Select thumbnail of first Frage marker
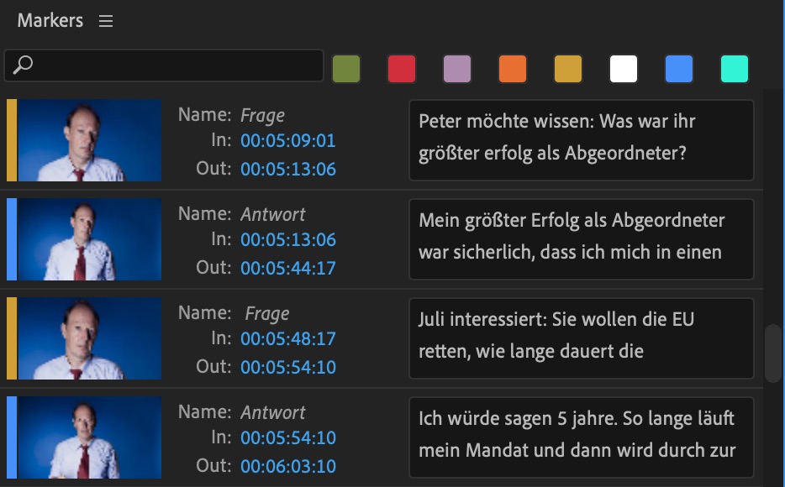Viewport: 785px width, 487px height. point(89,140)
